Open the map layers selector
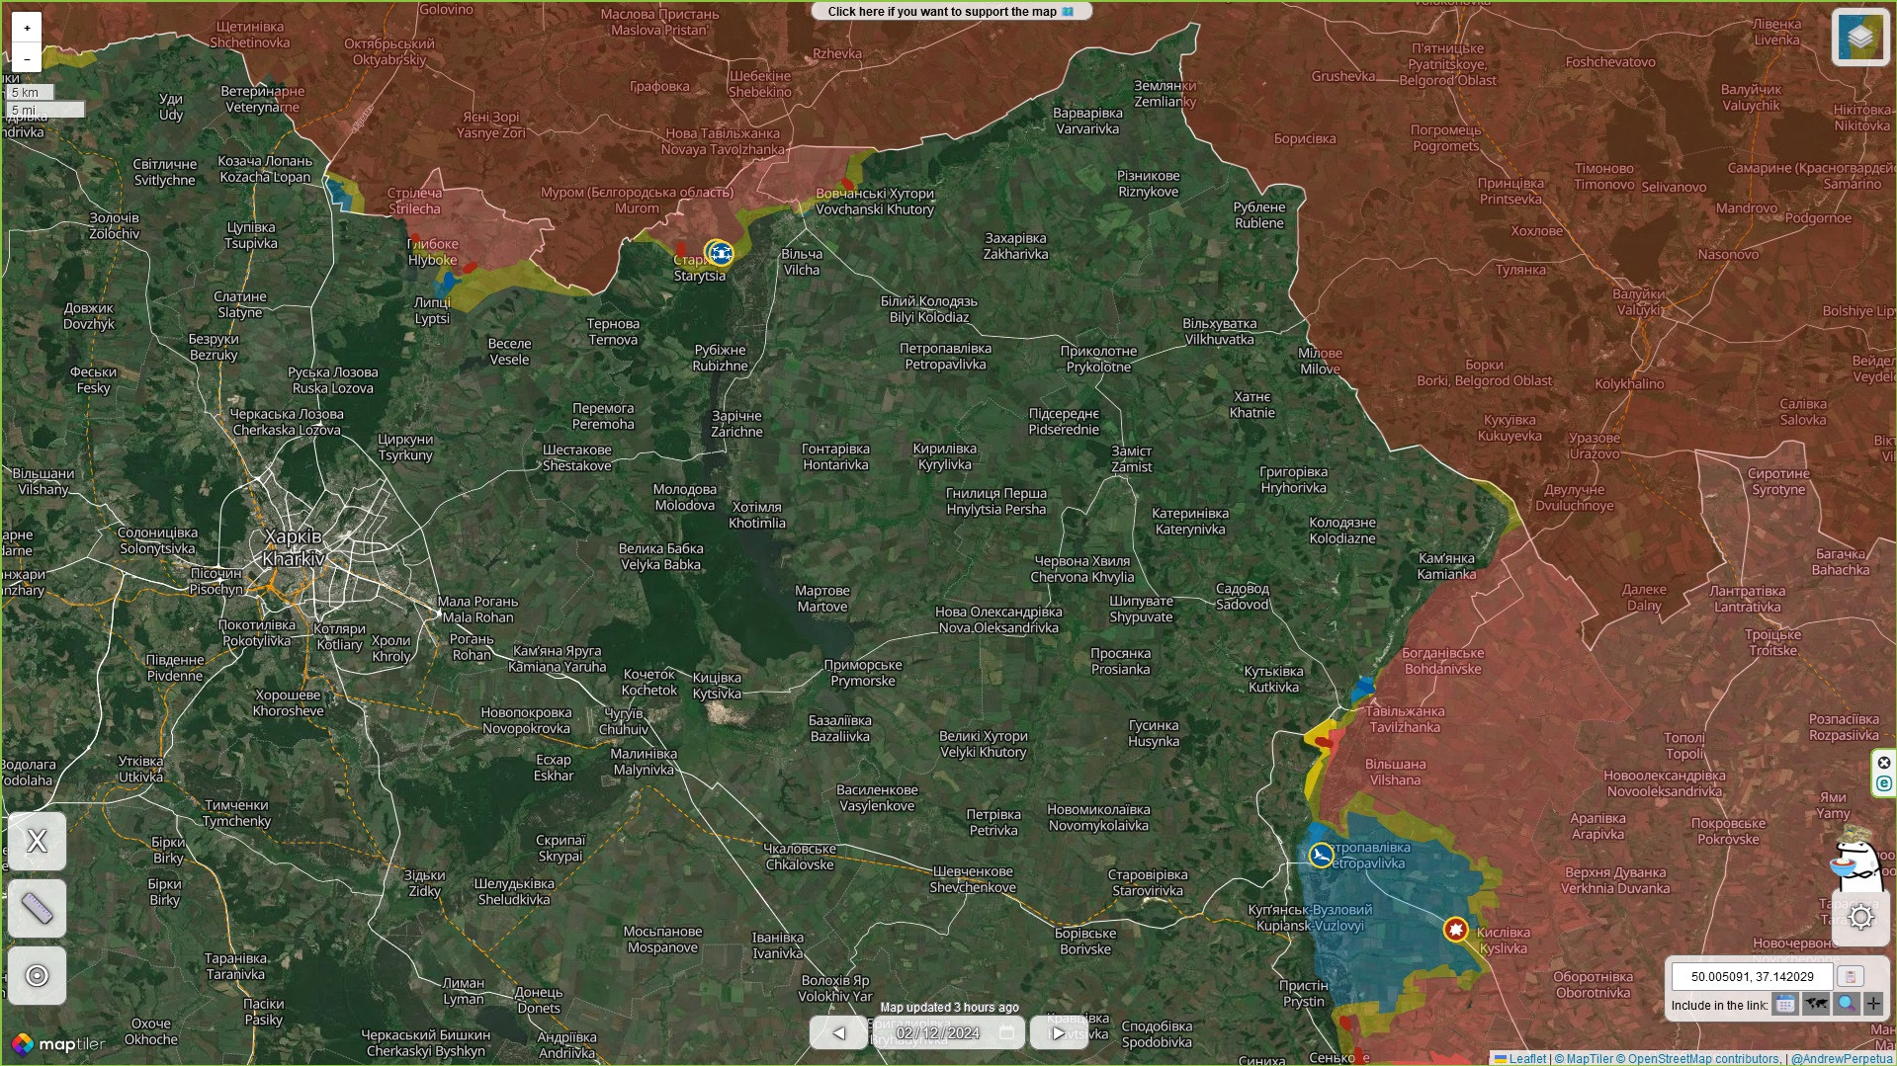 click(1859, 38)
